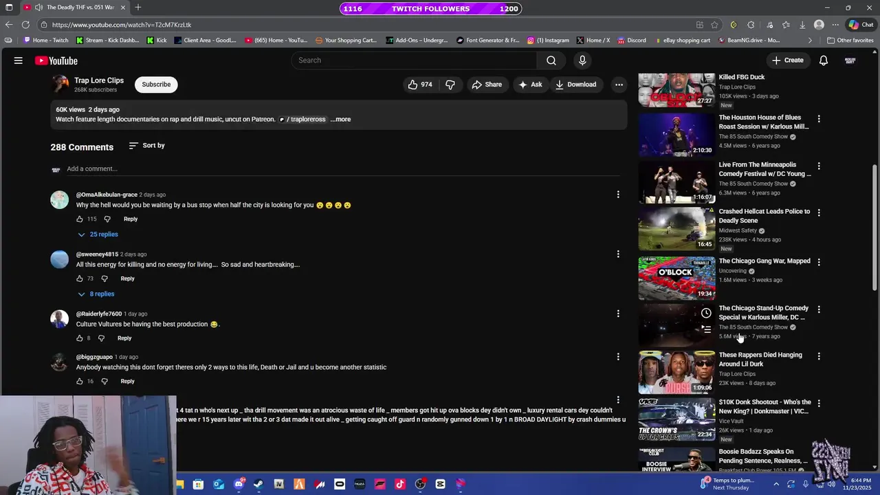Viewport: 880px width, 495px height.
Task: Add Chicago Stand-Up Comedy video to queue
Action: click(x=706, y=330)
